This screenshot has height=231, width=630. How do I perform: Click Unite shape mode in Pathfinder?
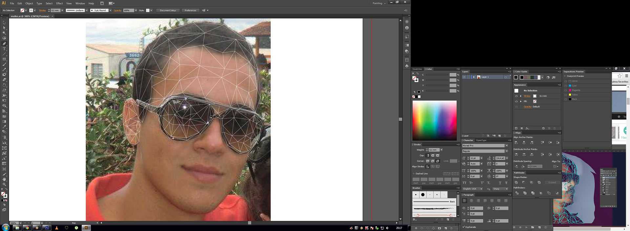point(516,182)
